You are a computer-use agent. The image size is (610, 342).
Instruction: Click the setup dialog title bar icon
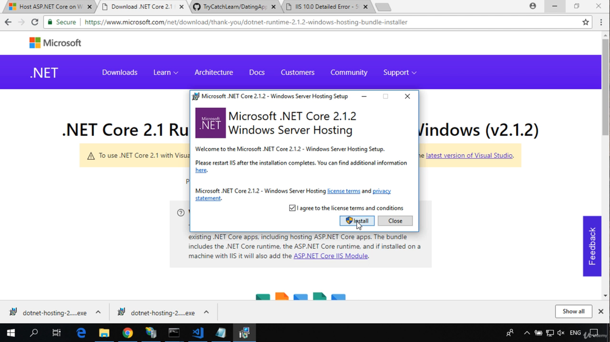click(196, 96)
